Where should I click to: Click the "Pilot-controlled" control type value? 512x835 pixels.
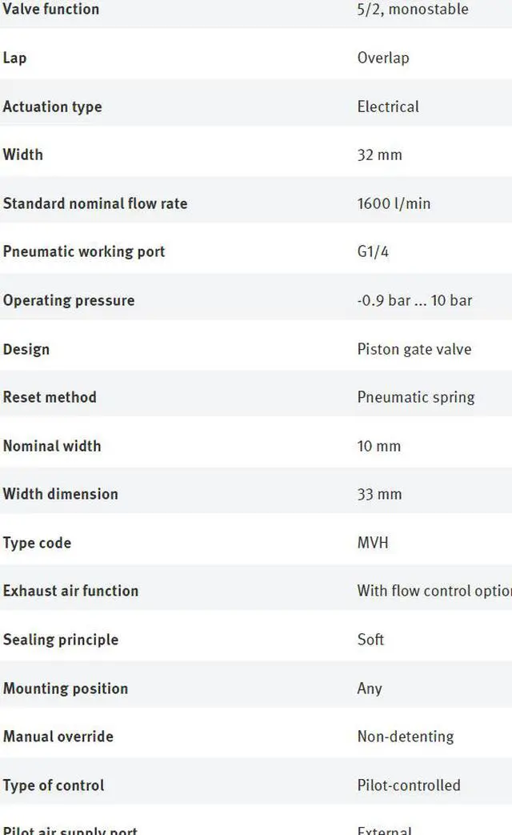(x=409, y=785)
